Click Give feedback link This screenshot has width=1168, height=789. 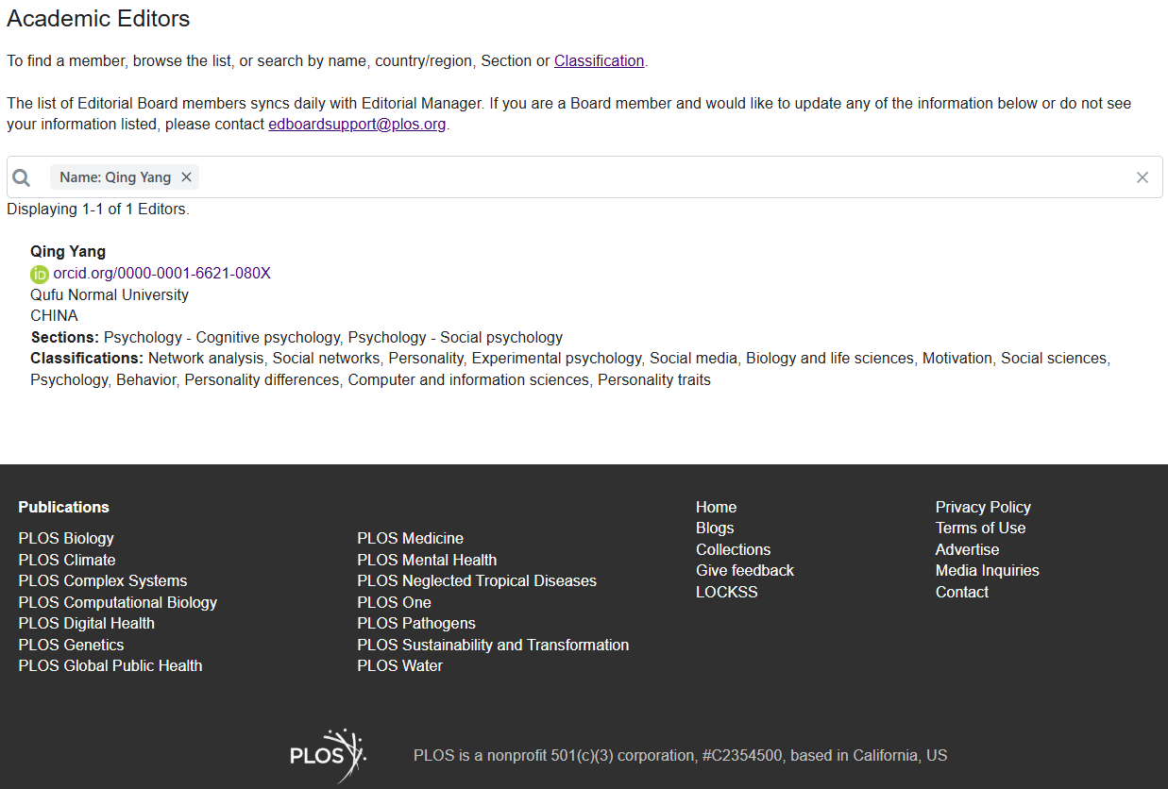[x=744, y=571]
